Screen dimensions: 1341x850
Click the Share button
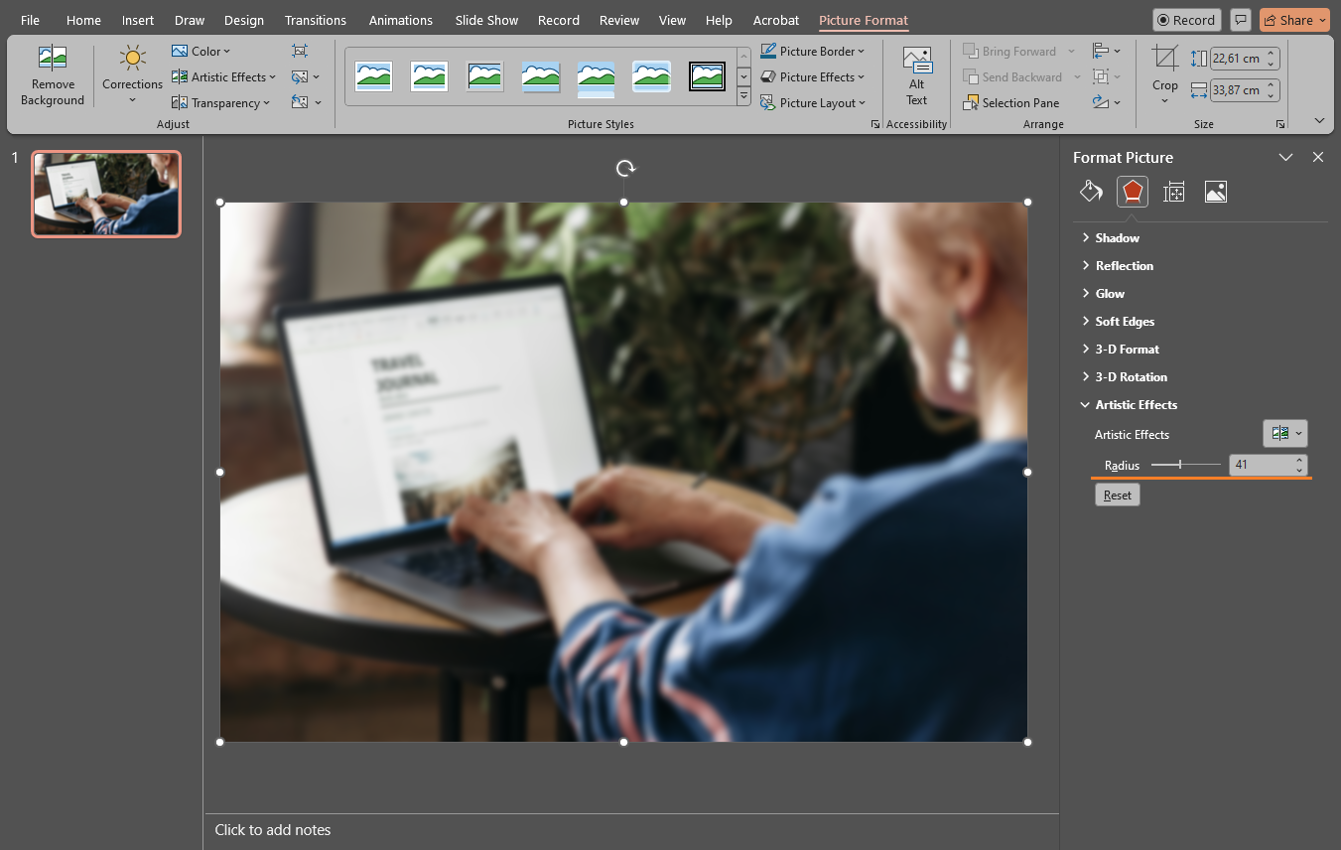[x=1294, y=20]
